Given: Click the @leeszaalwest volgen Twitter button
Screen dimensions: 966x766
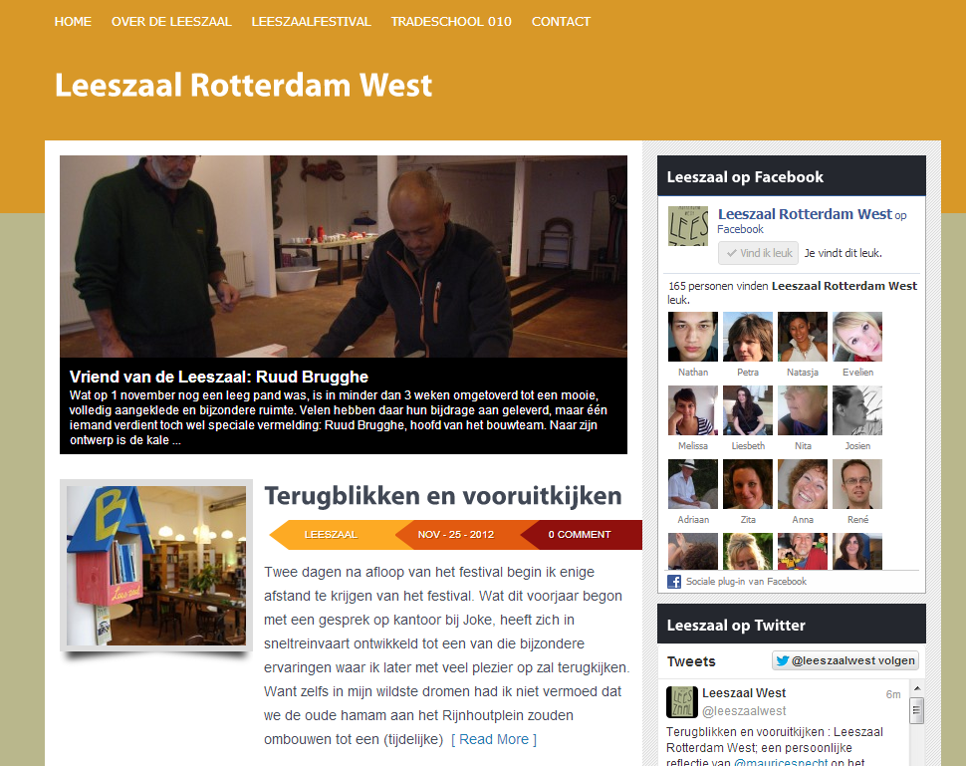Looking at the screenshot, I should tap(845, 660).
